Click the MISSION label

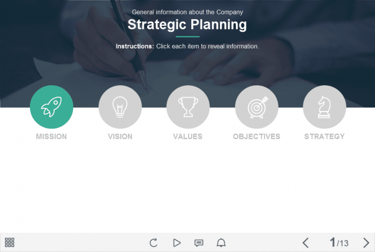pyautogui.click(x=51, y=136)
